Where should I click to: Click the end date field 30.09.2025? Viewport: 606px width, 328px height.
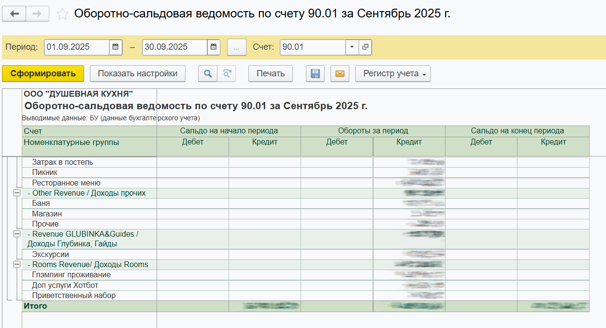(x=175, y=47)
